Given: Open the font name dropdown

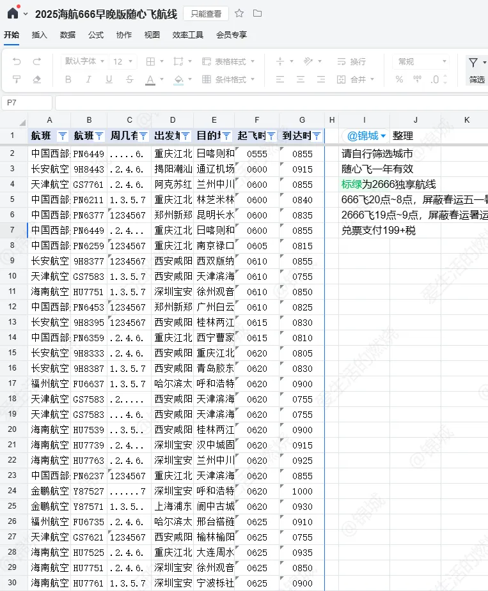Looking at the screenshot, I should (x=84, y=61).
